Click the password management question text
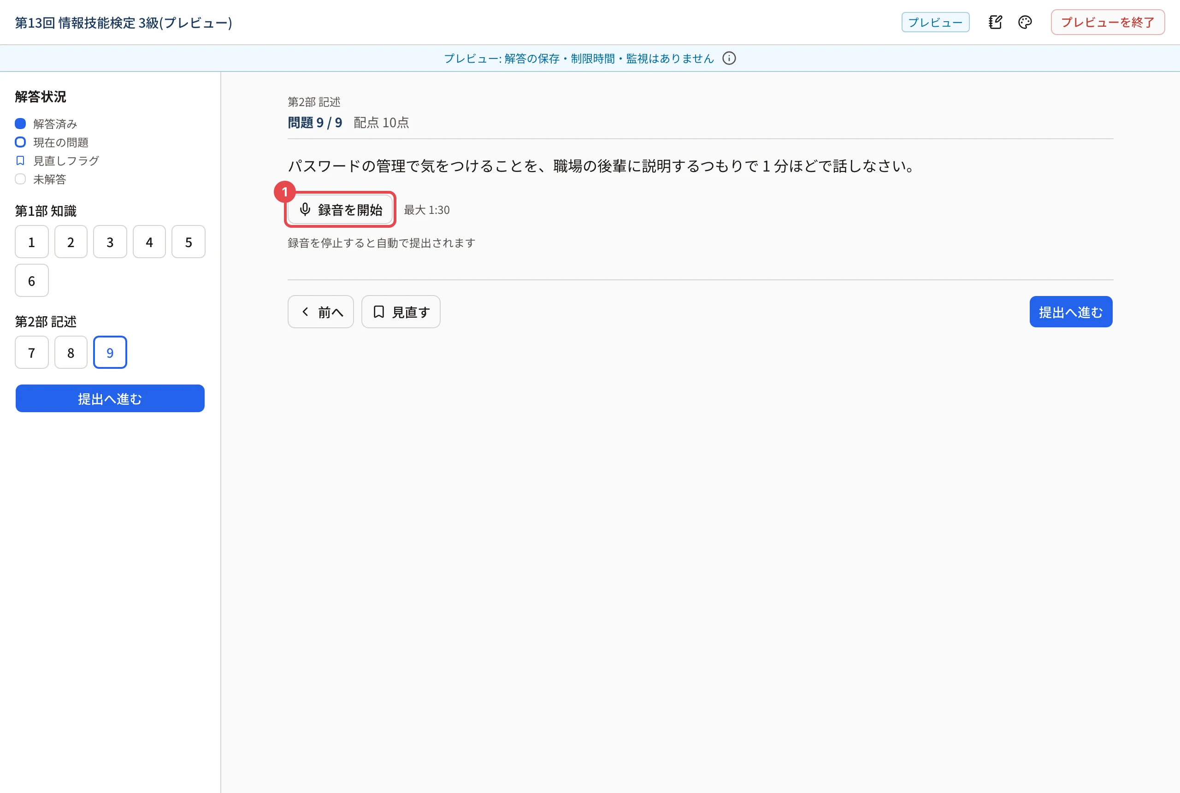1180x793 pixels. click(x=602, y=166)
